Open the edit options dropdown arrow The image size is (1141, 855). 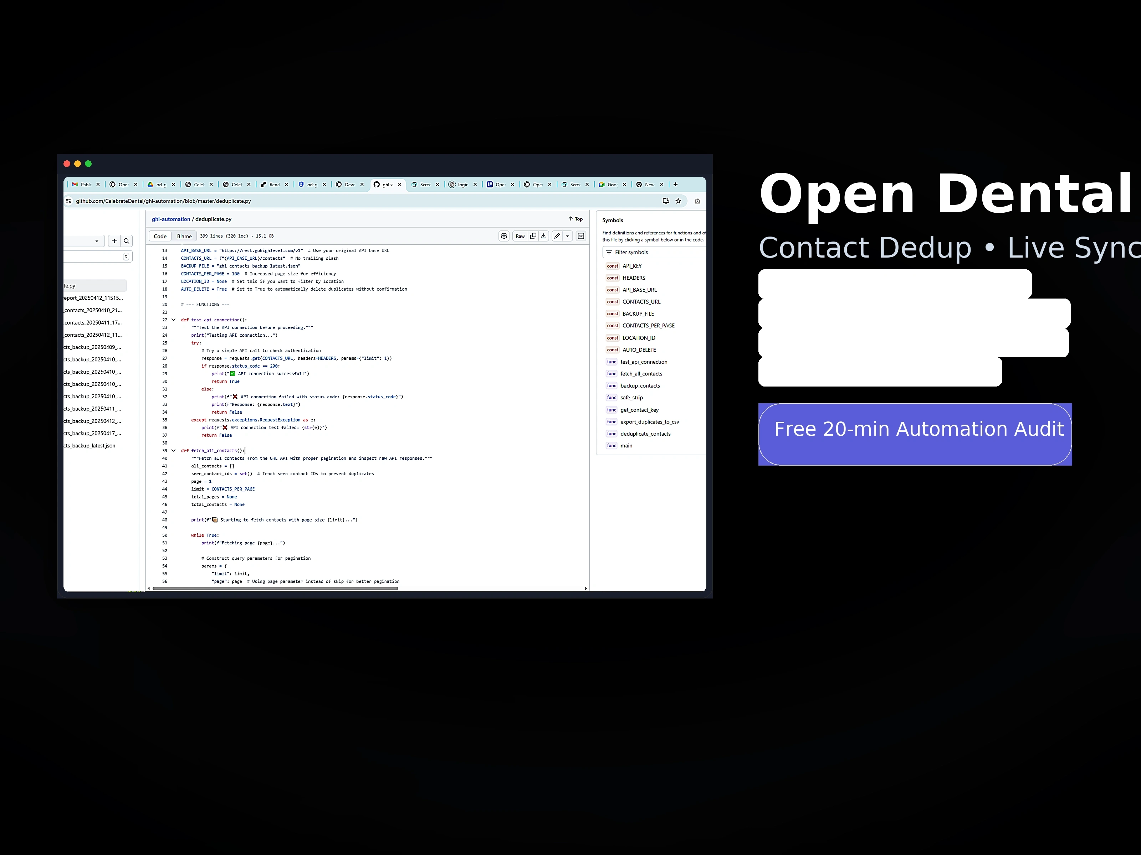tap(567, 236)
